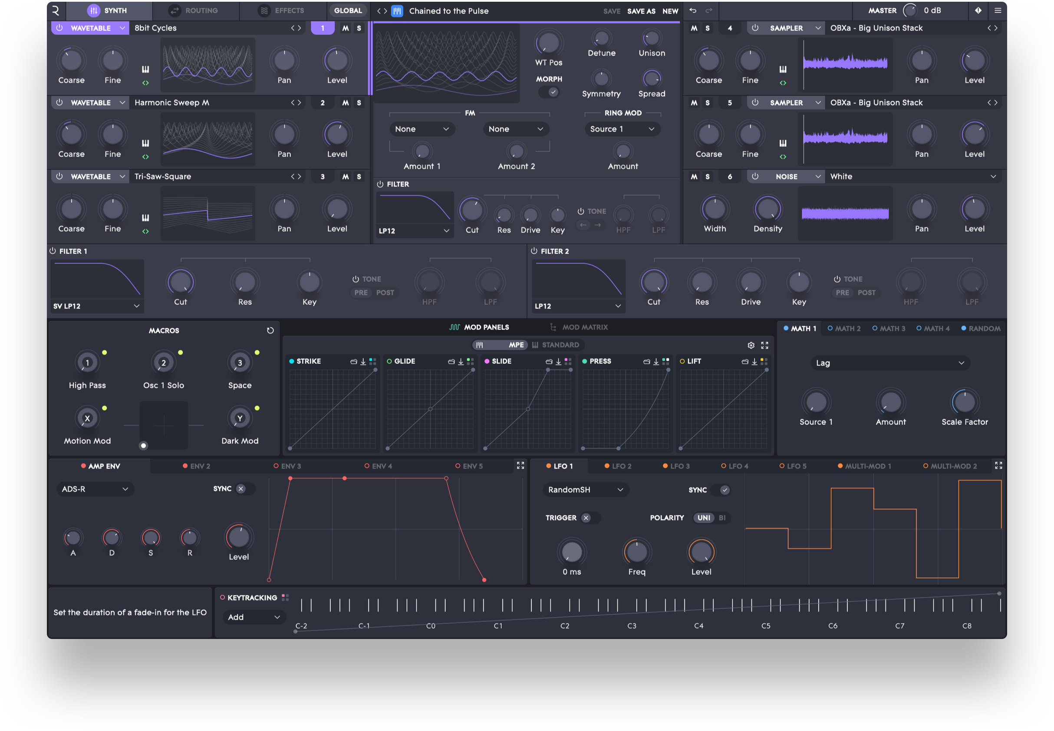Image resolution: width=1054 pixels, height=731 pixels.
Task: Open the SV LP12 filter type dropdown
Action: (97, 306)
